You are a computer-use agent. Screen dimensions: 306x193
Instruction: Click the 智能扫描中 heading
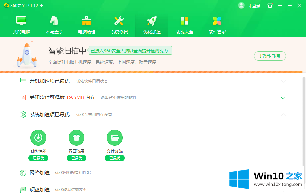[x=67, y=51]
